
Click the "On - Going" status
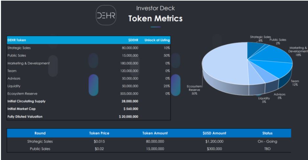[x=267, y=141]
